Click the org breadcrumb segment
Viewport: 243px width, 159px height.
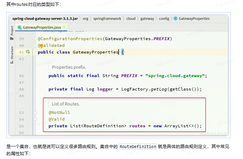click(86, 18)
